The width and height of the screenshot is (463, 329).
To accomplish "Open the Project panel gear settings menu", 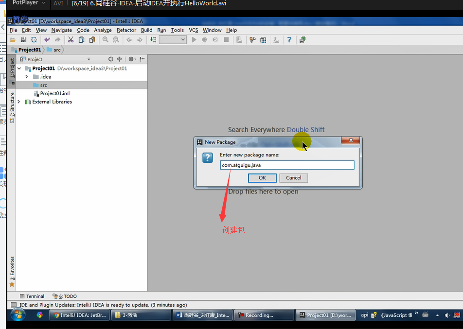I will pyautogui.click(x=132, y=59).
